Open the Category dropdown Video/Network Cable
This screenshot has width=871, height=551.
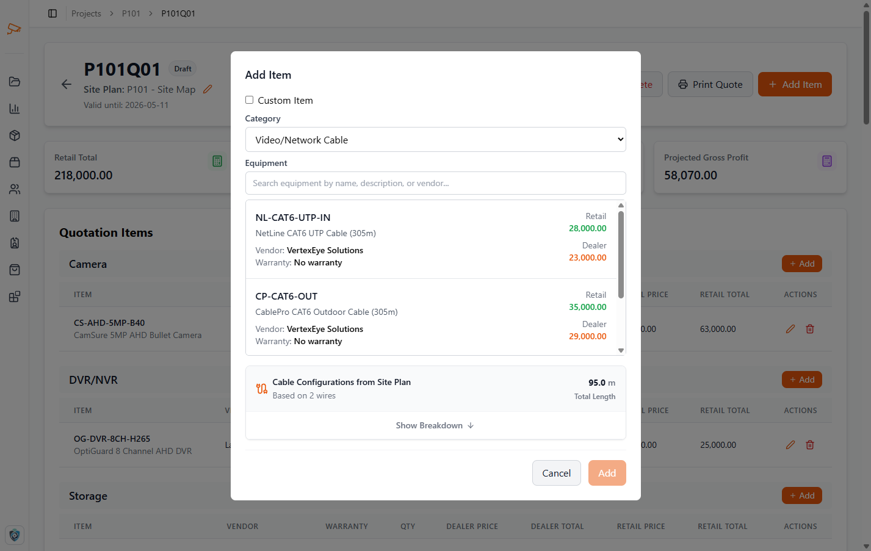click(x=435, y=140)
